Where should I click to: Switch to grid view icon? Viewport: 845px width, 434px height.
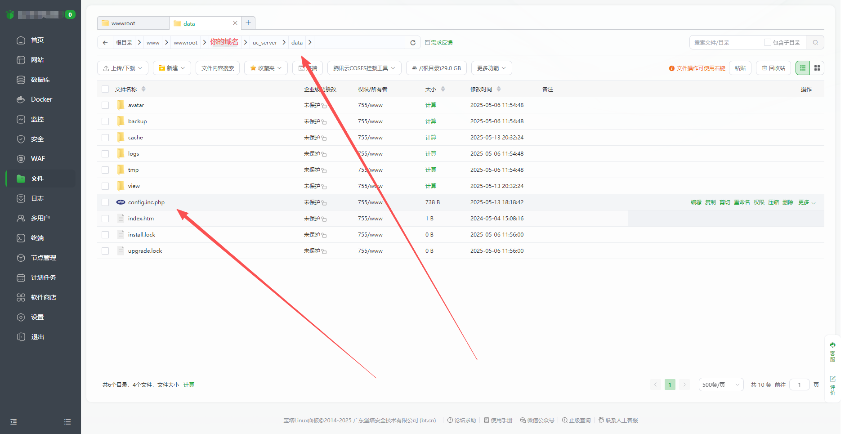point(817,68)
